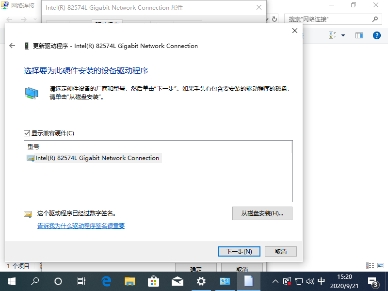Screen dimensions: 388x291
Task: Close the update driver wizard dialog
Action: tap(295, 31)
